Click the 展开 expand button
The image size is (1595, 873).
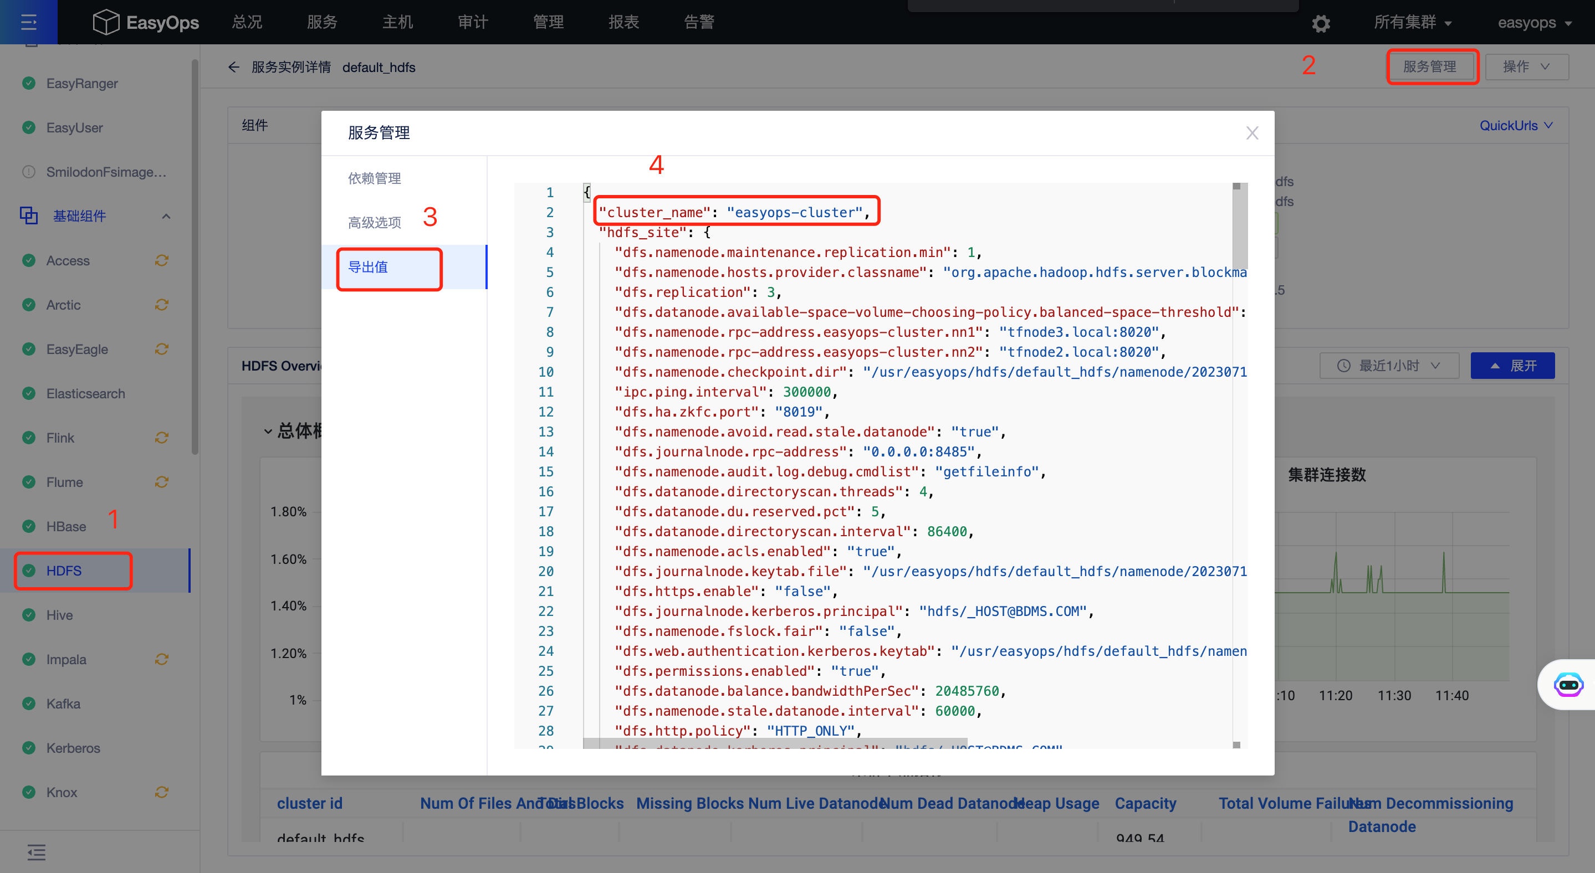click(x=1512, y=366)
